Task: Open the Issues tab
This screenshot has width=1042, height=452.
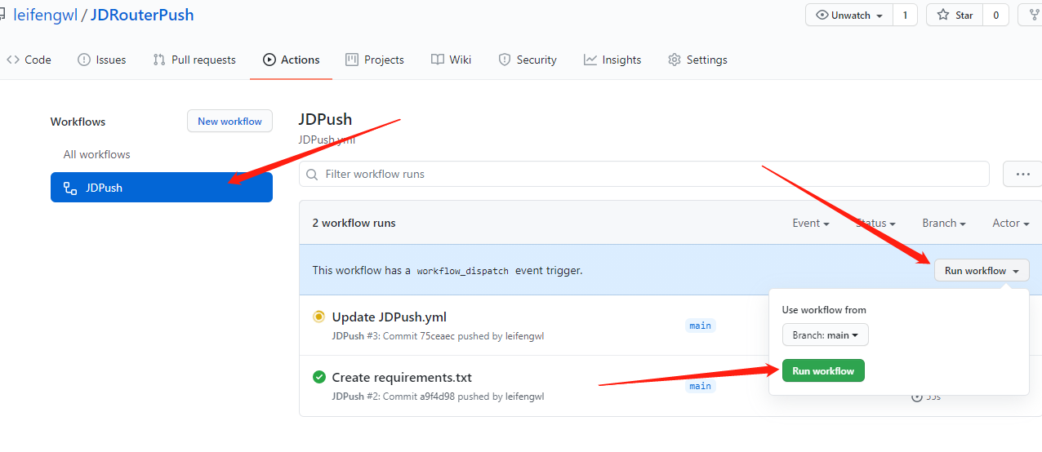Action: [x=101, y=60]
